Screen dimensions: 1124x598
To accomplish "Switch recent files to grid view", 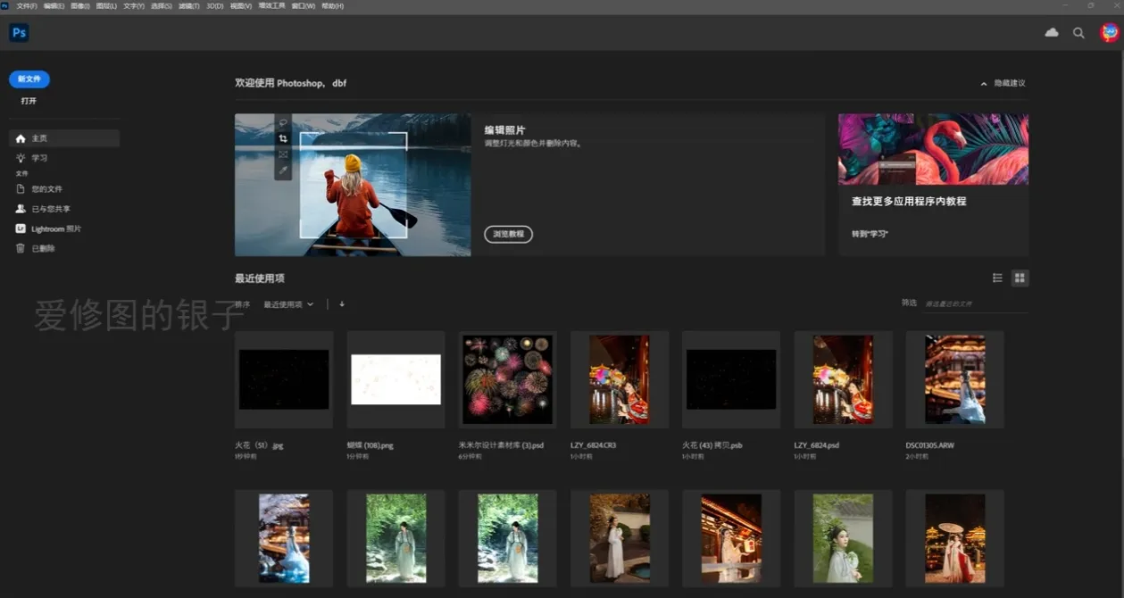I will [1020, 278].
